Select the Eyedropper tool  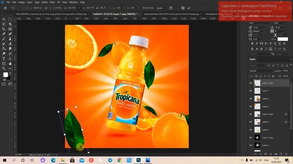[x=4, y=34]
